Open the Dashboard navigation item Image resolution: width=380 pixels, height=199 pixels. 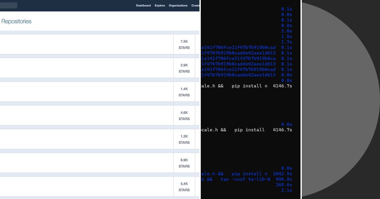143,5
